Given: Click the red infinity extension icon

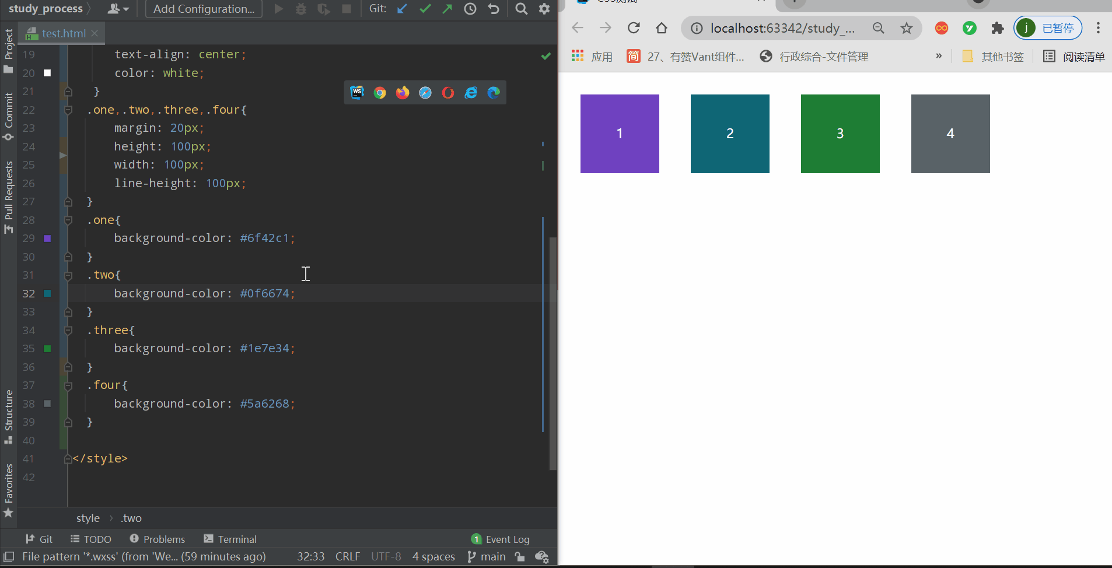Looking at the screenshot, I should point(942,28).
